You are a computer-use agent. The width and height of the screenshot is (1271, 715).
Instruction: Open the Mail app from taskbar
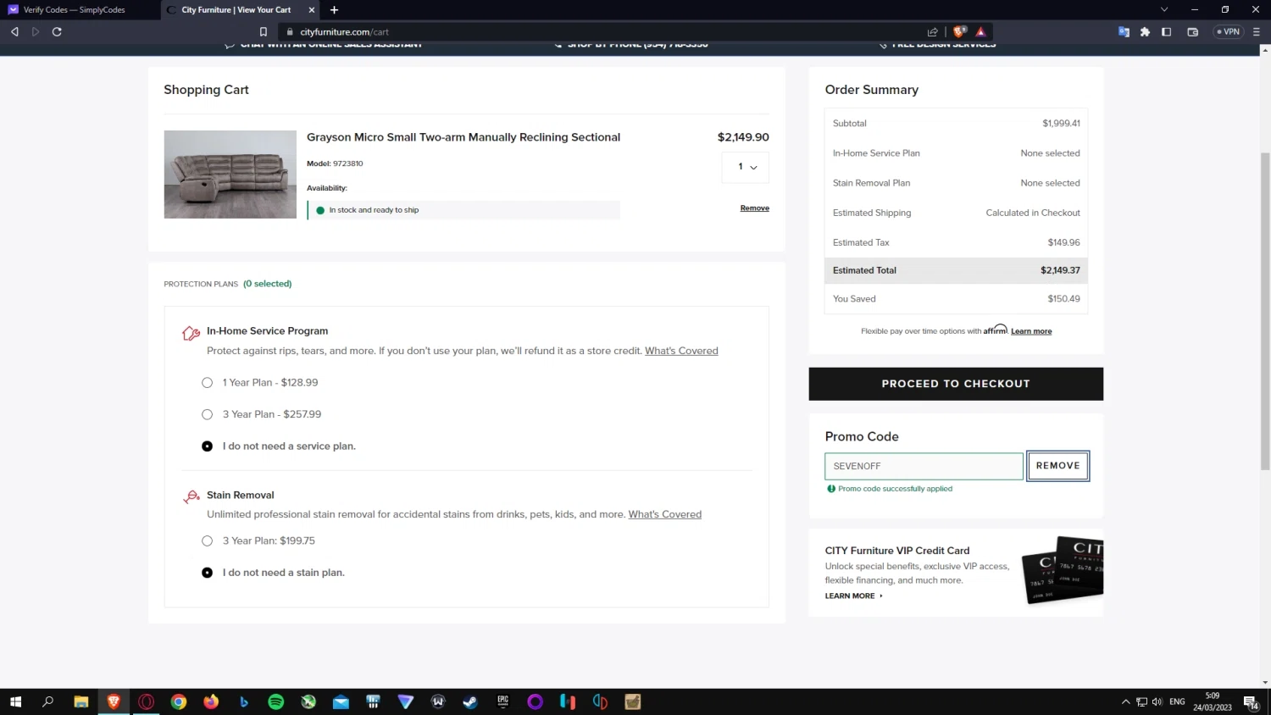pos(341,701)
